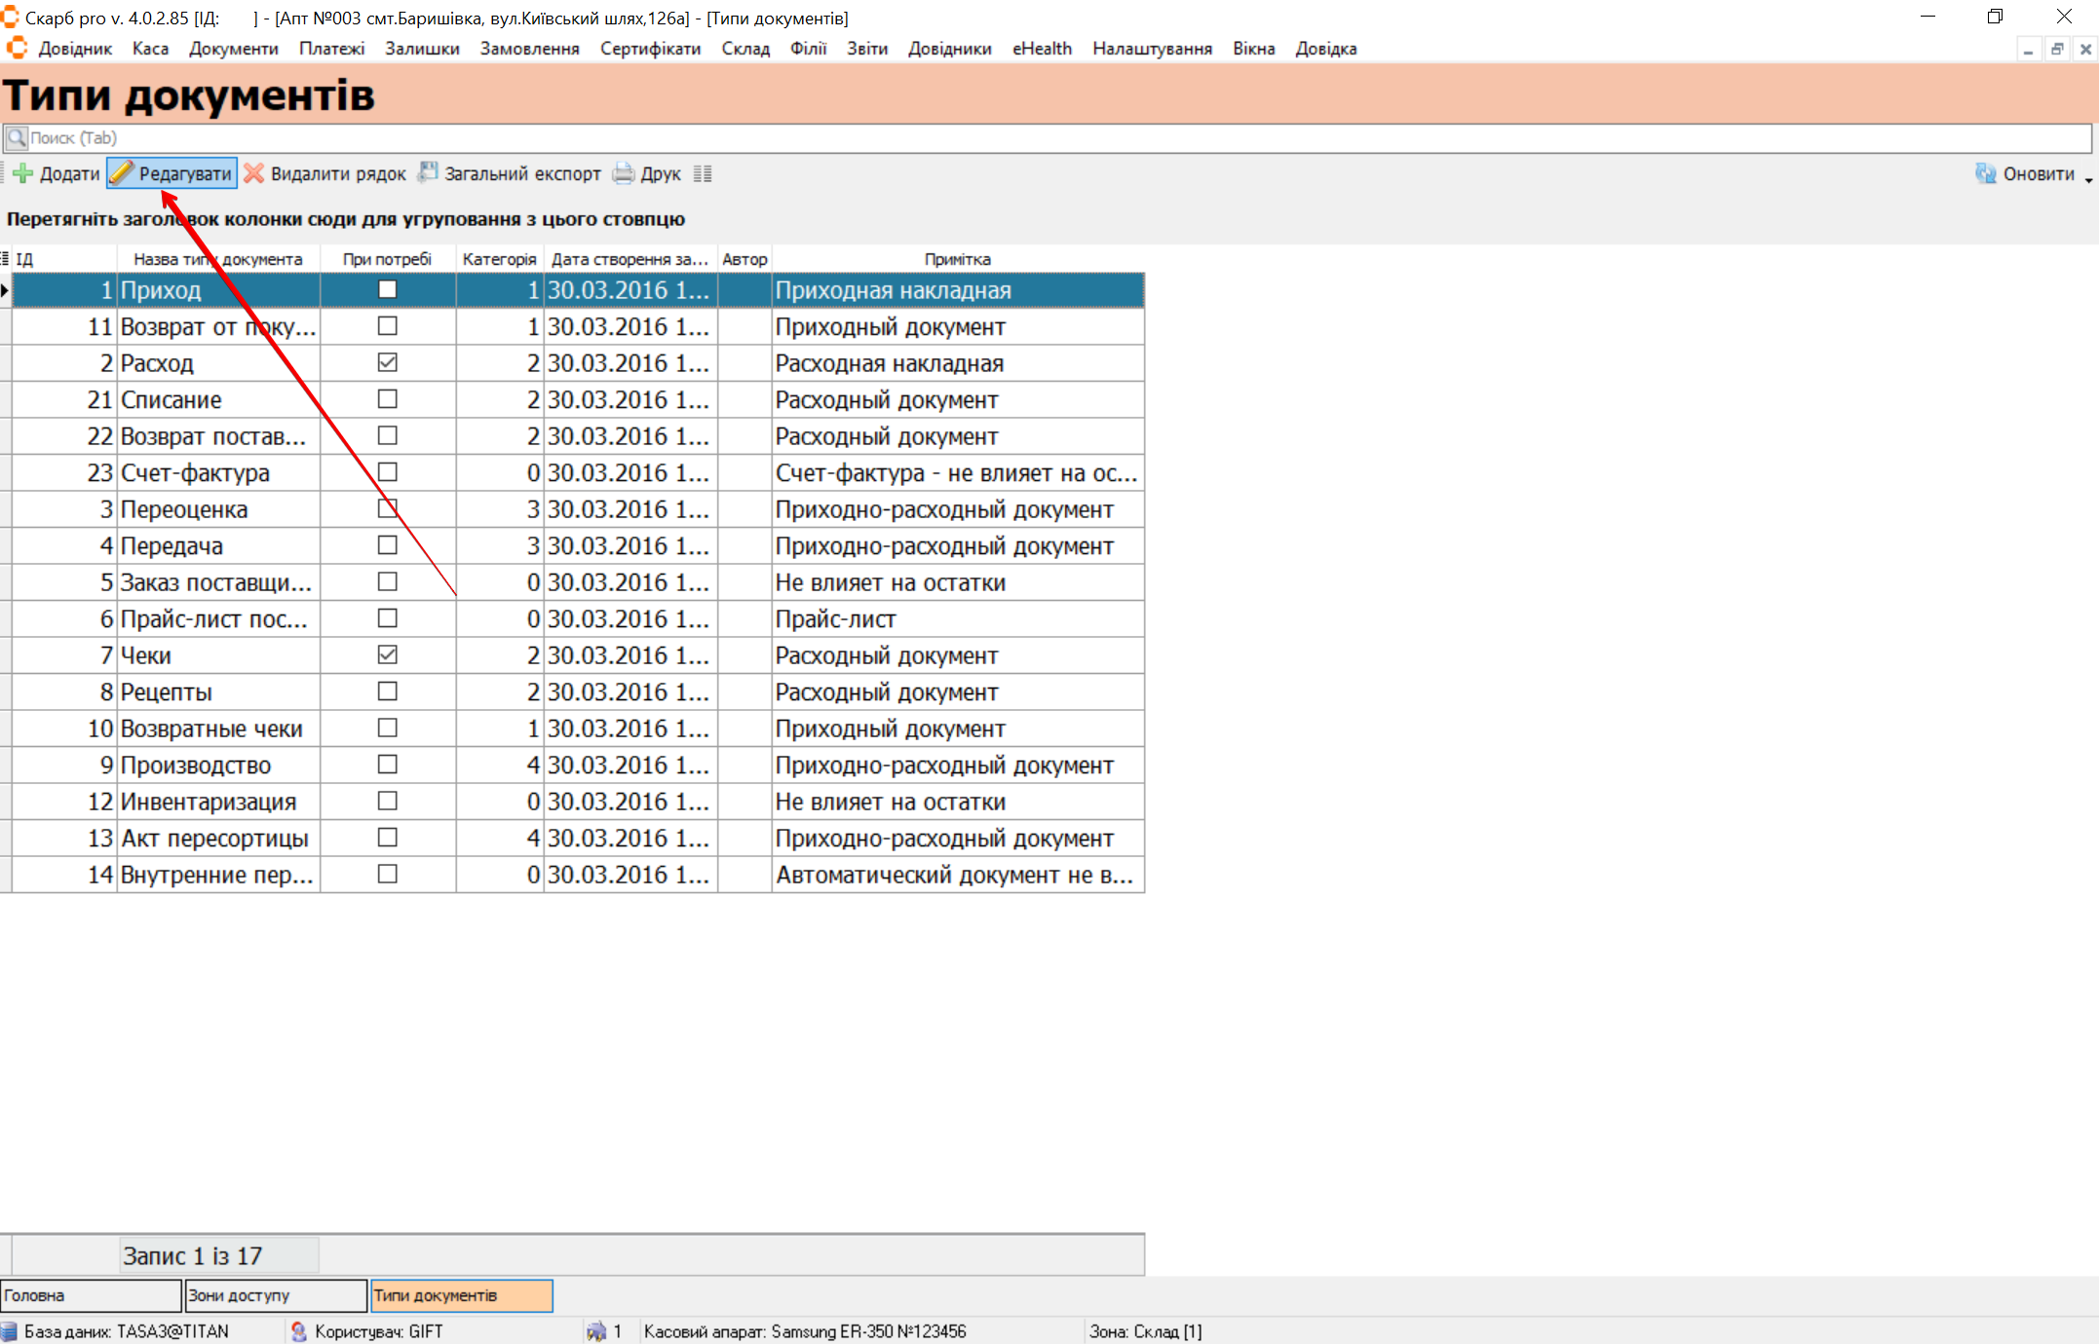Image resolution: width=2099 pixels, height=1344 pixels.
Task: Switch to the Зони доступу window tab
Action: click(275, 1295)
